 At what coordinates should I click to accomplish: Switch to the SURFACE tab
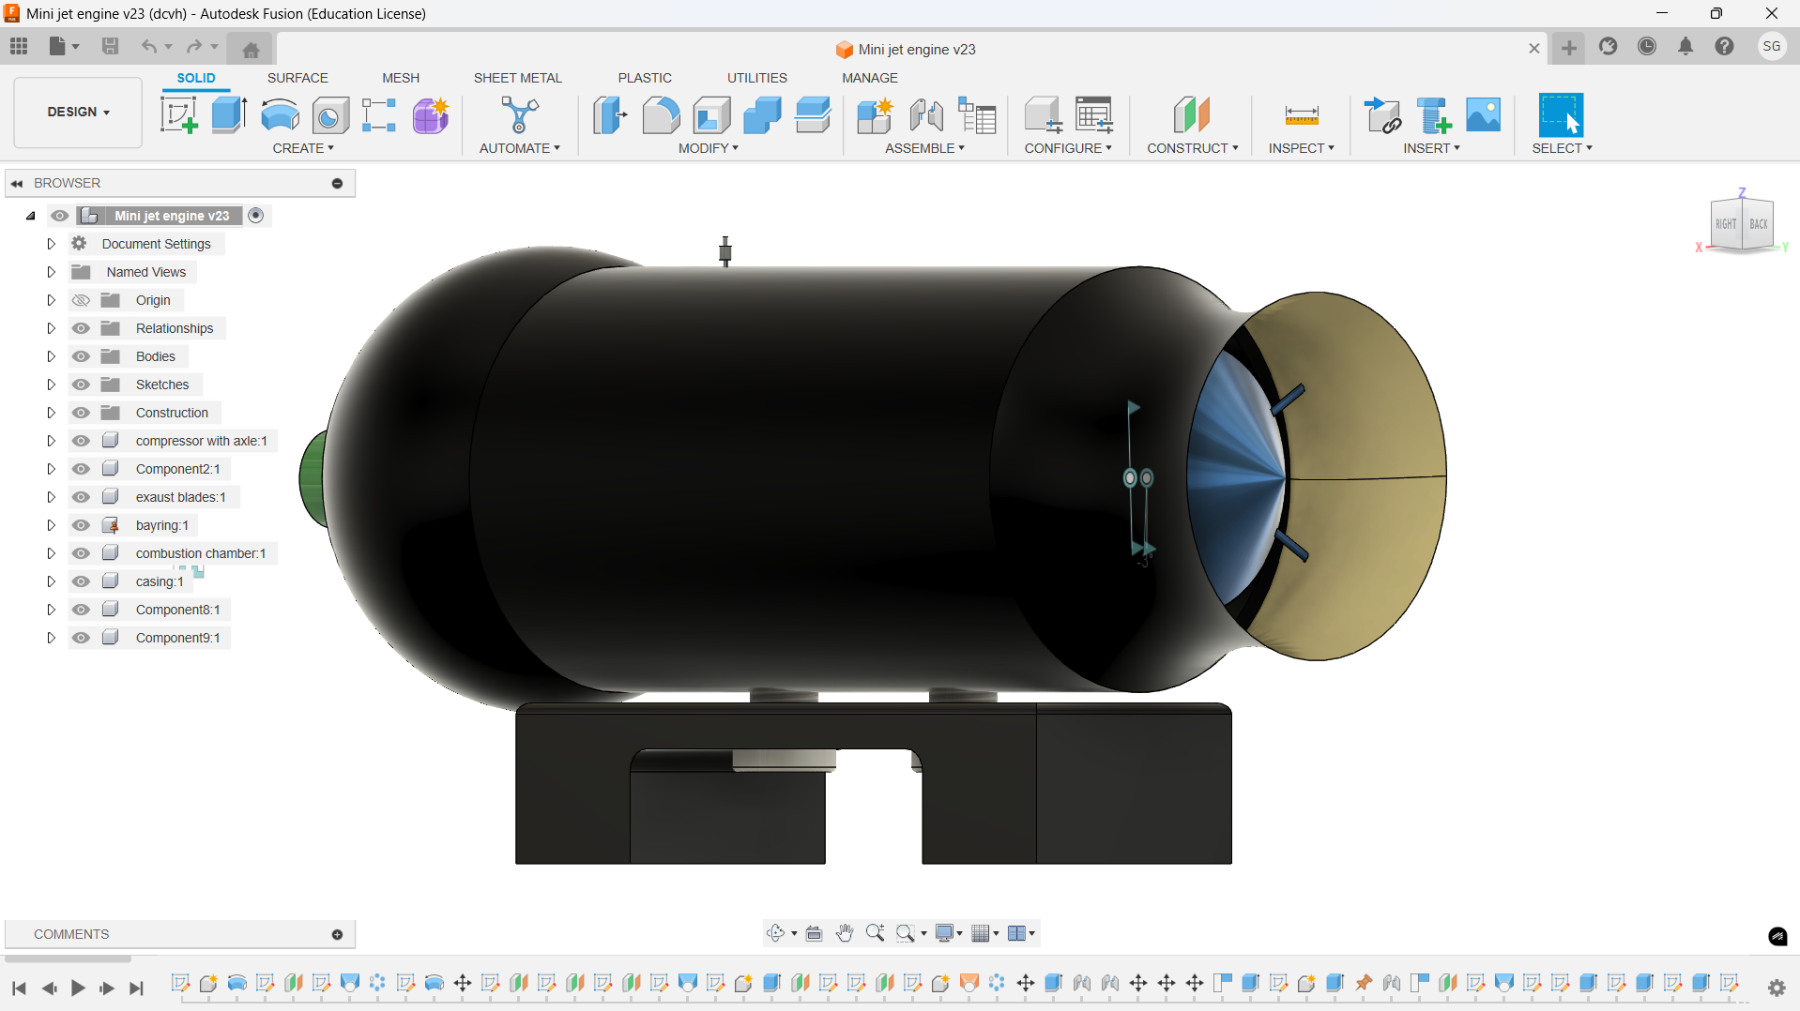tap(297, 78)
